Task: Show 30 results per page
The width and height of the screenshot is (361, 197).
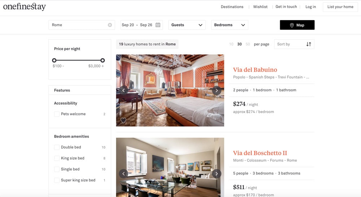Action: pos(239,44)
